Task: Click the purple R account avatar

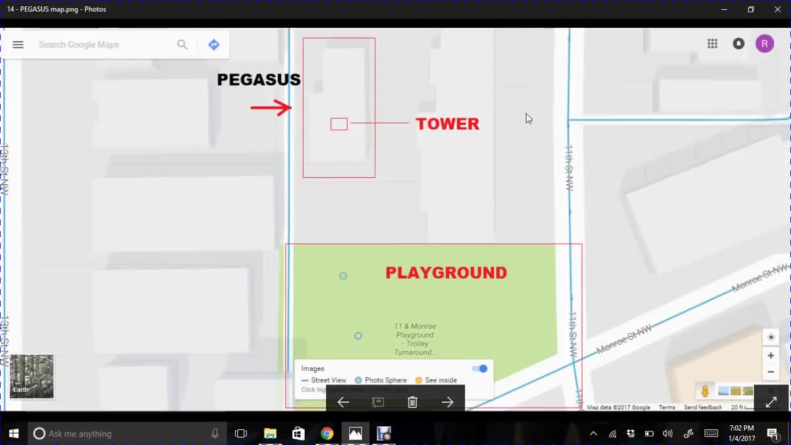Action: (x=764, y=43)
